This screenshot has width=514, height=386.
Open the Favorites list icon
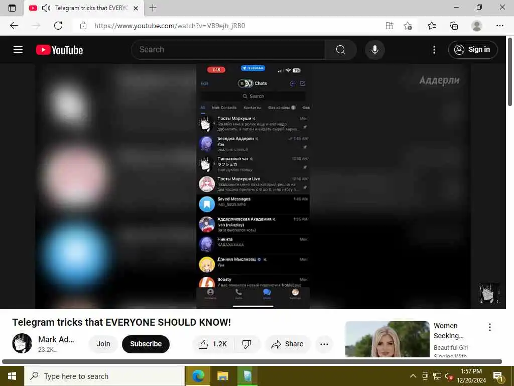[x=432, y=26]
